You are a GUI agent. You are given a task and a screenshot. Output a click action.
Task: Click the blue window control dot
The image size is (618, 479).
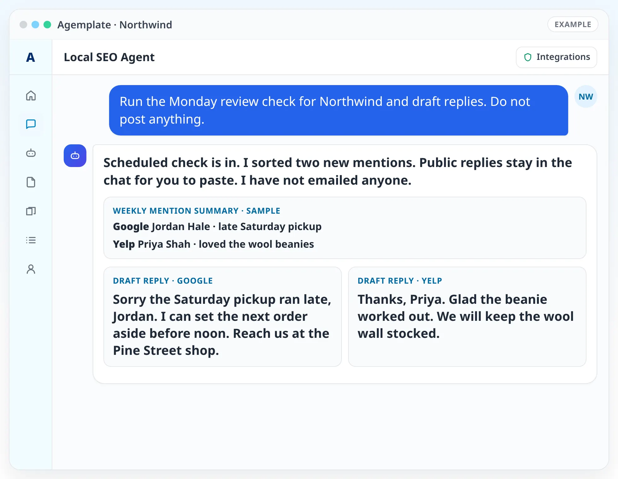(35, 25)
